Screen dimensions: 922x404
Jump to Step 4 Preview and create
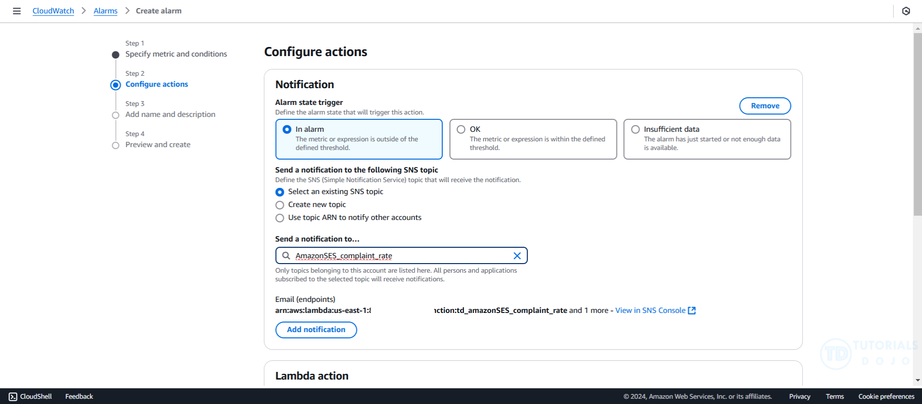(158, 145)
